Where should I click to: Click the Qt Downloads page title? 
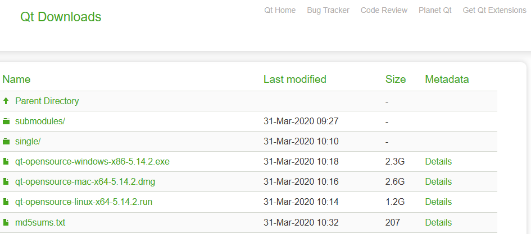coord(61,17)
